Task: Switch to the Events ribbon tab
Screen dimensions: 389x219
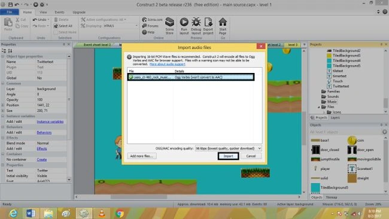Action: tap(59, 12)
